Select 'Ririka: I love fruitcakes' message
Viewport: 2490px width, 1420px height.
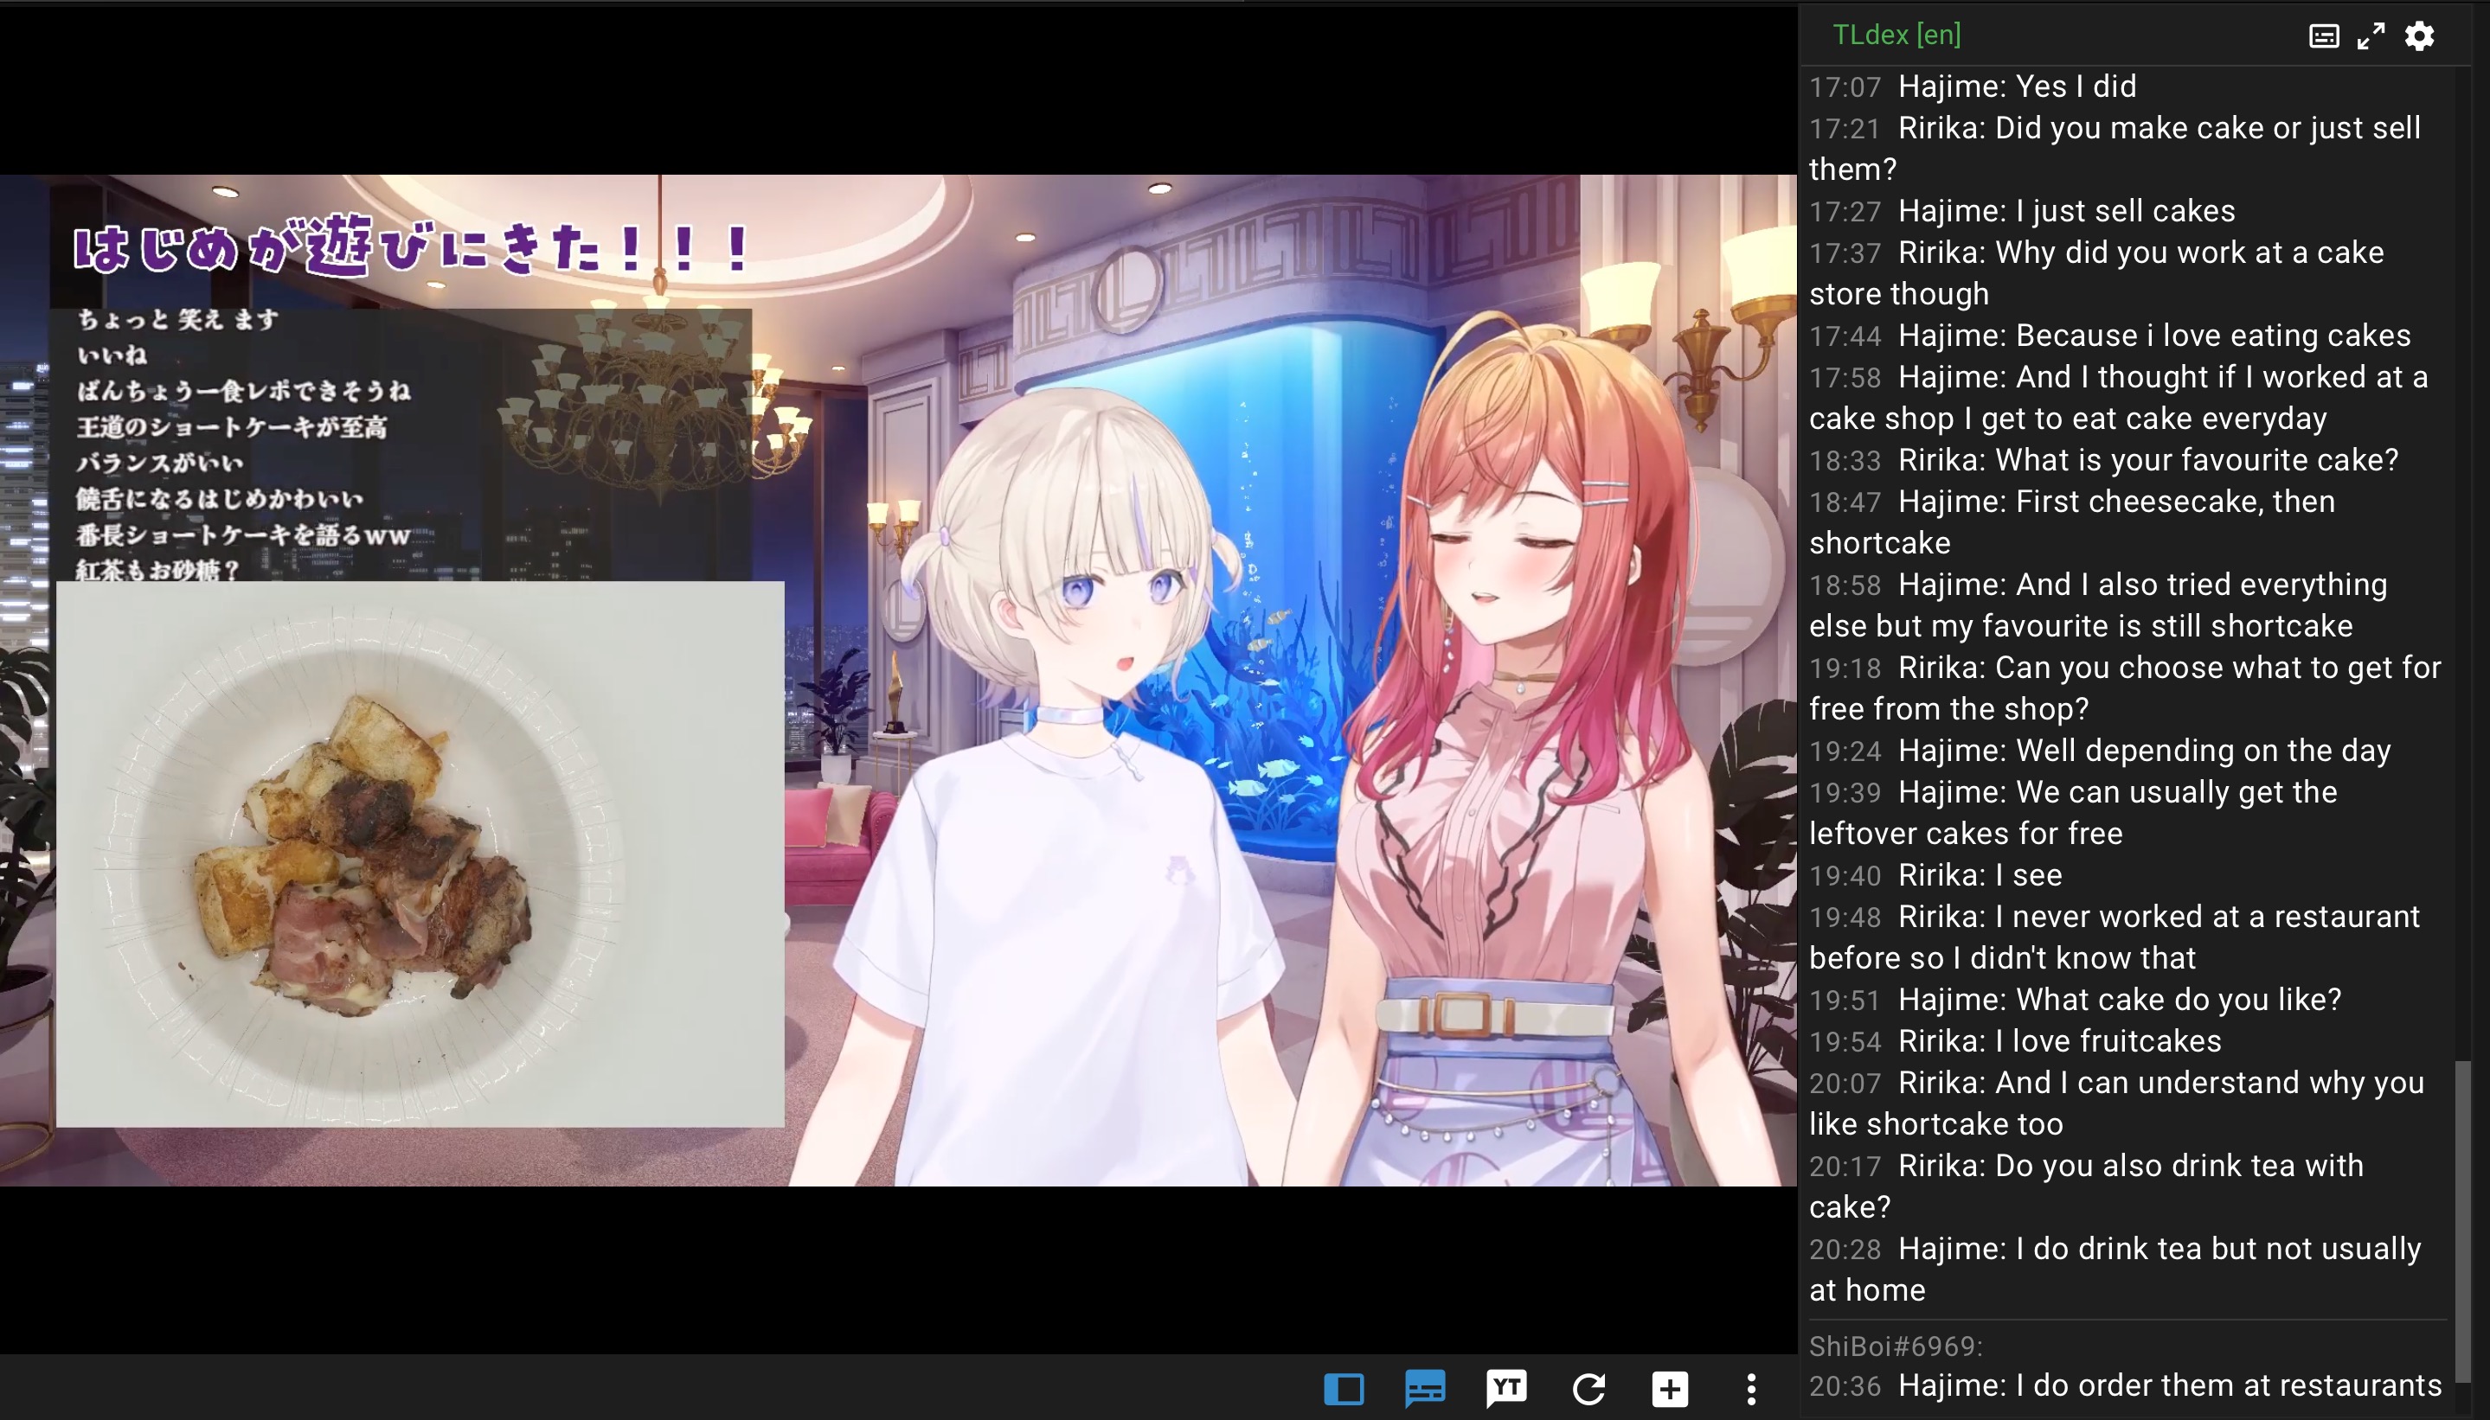[x=2060, y=1040]
